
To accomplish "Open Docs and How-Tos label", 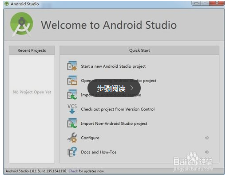I will [99, 152].
